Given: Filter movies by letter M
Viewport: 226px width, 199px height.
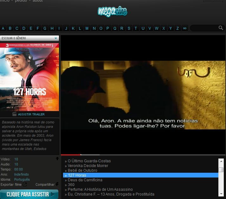Looking at the screenshot, I should point(87,28).
